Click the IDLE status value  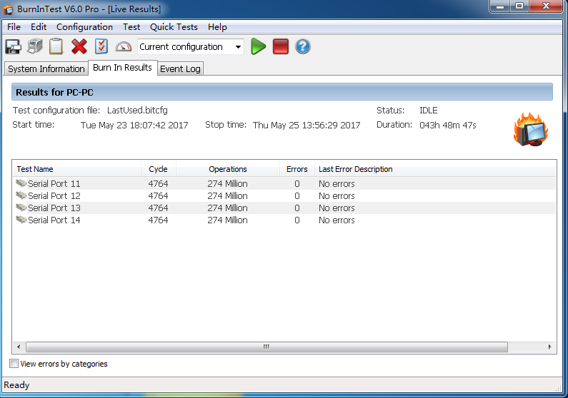pyautogui.click(x=429, y=111)
